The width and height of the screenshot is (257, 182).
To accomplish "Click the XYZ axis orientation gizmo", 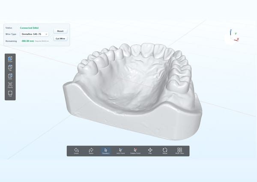I will [233, 36].
